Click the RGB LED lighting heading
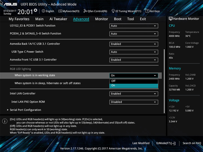203x152 pixels. tap(21, 69)
